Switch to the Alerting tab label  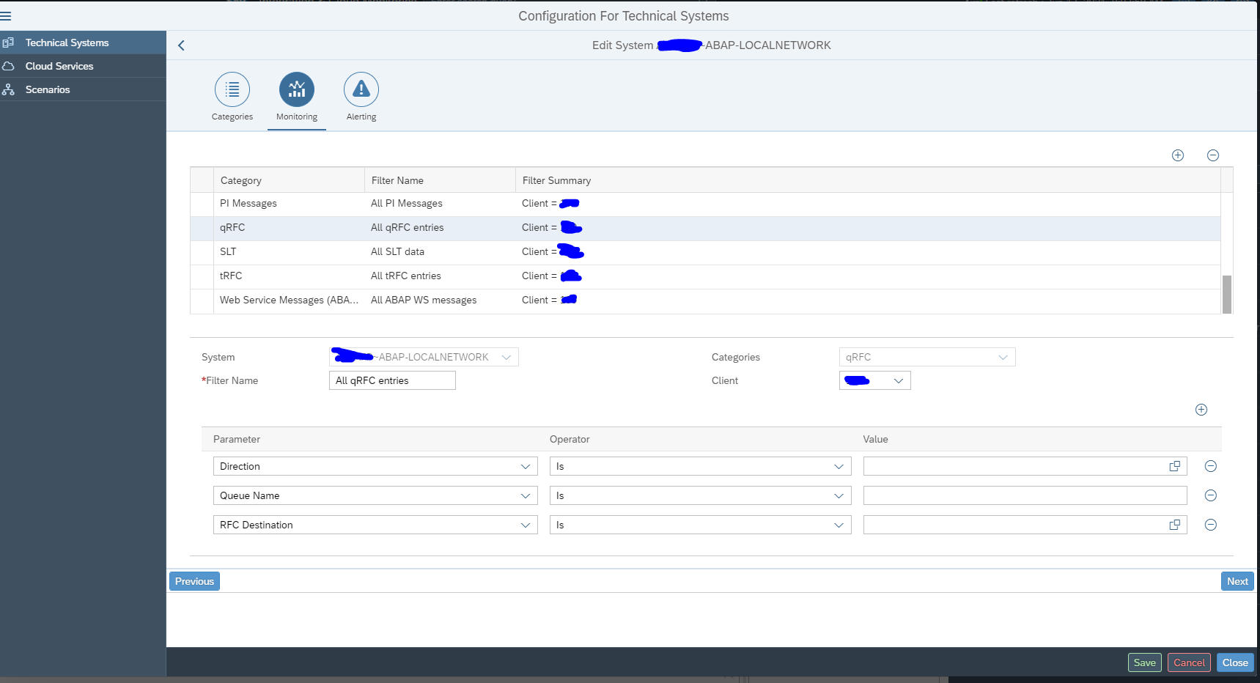tap(361, 117)
